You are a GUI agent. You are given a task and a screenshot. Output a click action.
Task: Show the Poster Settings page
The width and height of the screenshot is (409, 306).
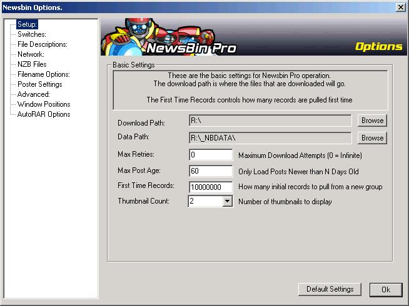pyautogui.click(x=39, y=84)
